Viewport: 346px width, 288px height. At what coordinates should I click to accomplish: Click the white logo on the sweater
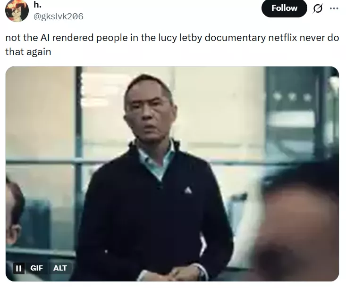coord(188,190)
